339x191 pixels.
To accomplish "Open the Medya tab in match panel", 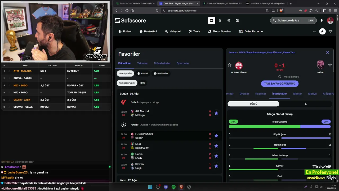I will pyautogui.click(x=312, y=94).
